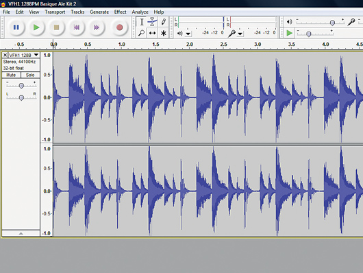Select the Draw pencil tool
Image resolution: width=363 pixels, height=273 pixels.
pos(163,22)
